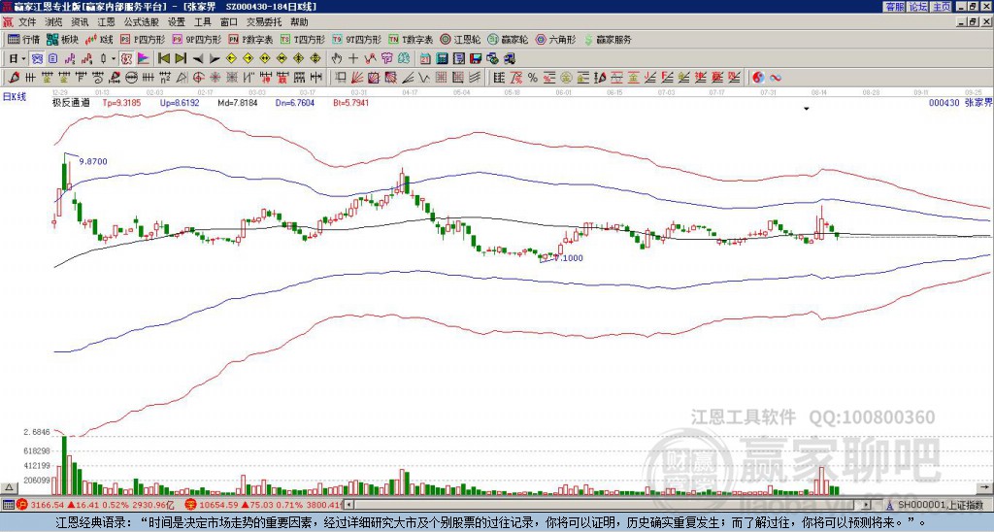Click the black left arrow icon
The width and height of the screenshot is (994, 532).
(198, 59)
